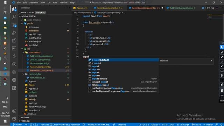
Task: Open errors and warnings count in status bar
Action: (34, 125)
